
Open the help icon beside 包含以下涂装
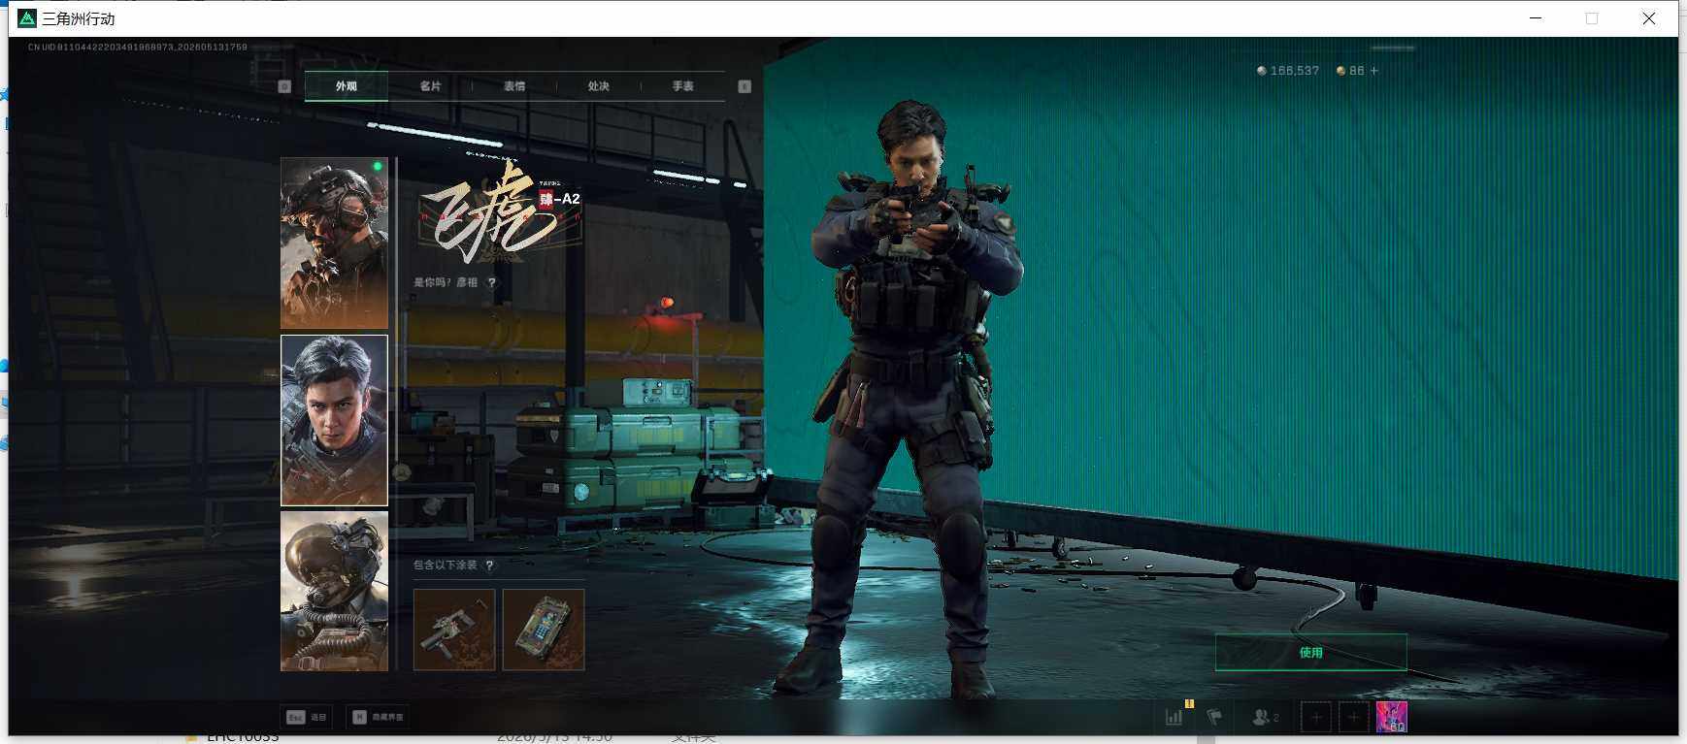pyautogui.click(x=489, y=566)
